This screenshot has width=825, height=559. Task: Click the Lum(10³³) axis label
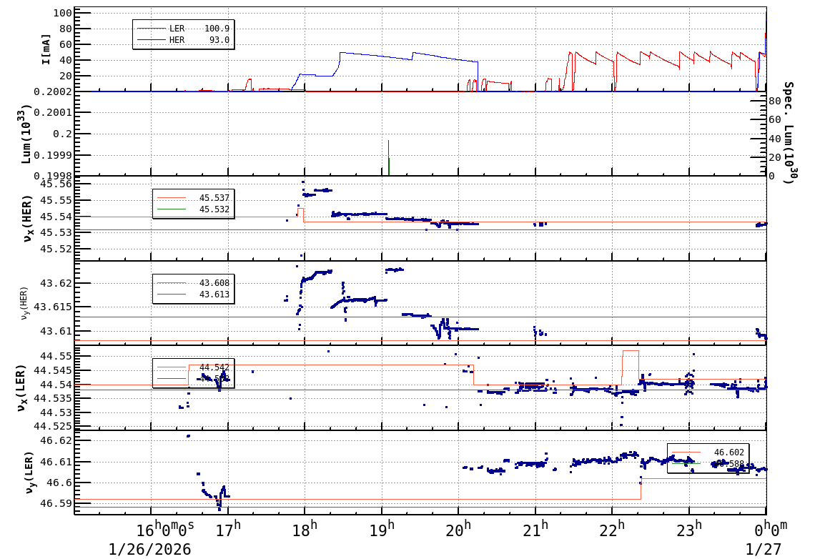25,134
